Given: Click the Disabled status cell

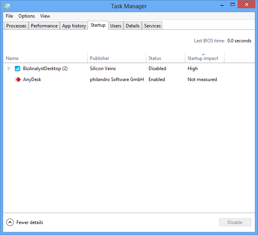Looking at the screenshot, I should 157,69.
